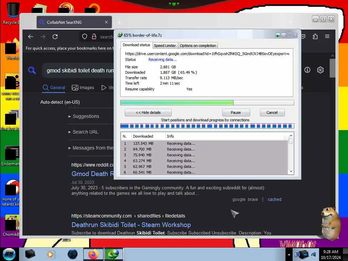The height and width of the screenshot is (261, 348).
Task: Open a new Firefox tab
Action: (119, 22)
